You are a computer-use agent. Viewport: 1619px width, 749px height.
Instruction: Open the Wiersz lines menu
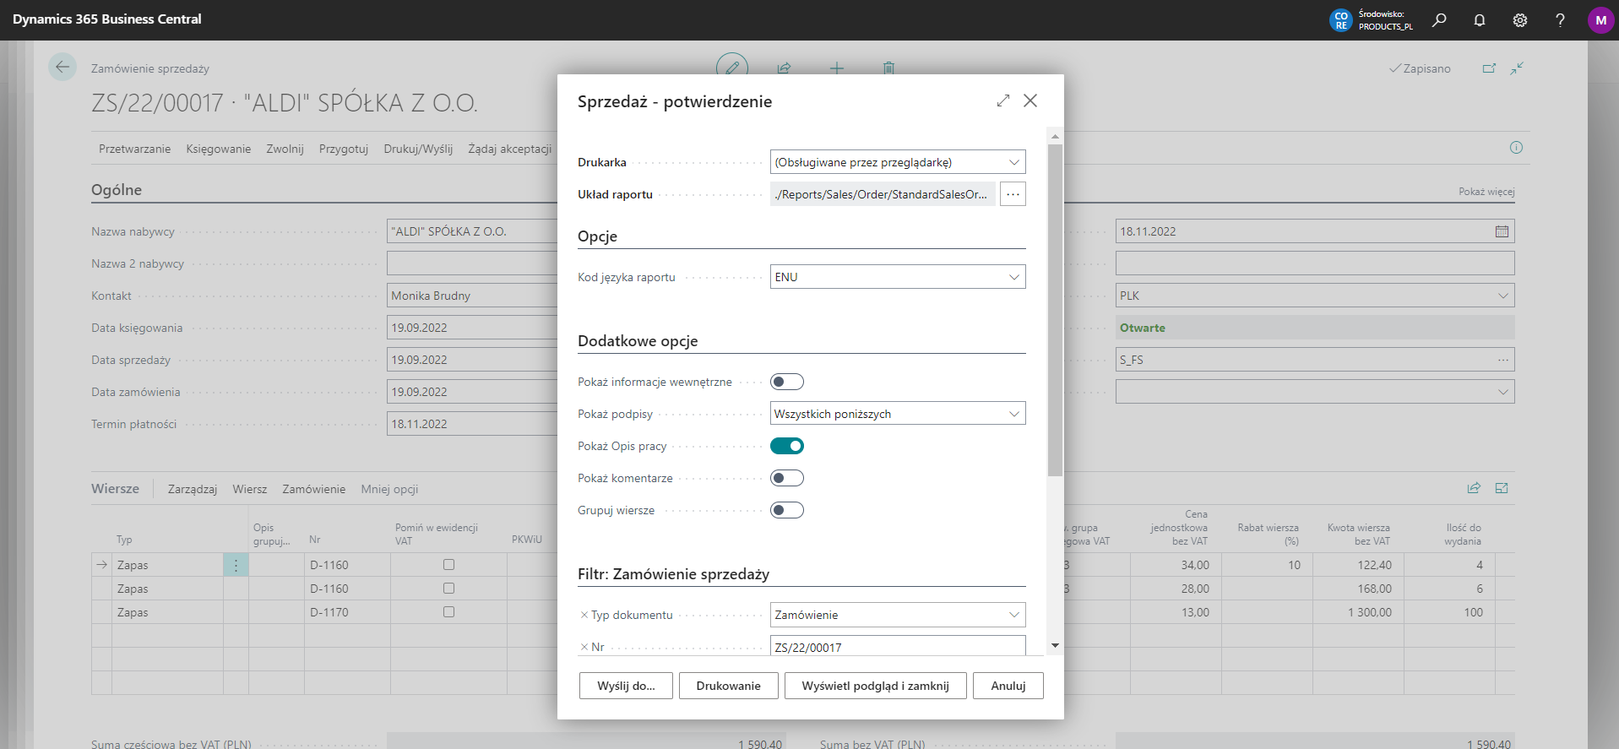click(250, 489)
